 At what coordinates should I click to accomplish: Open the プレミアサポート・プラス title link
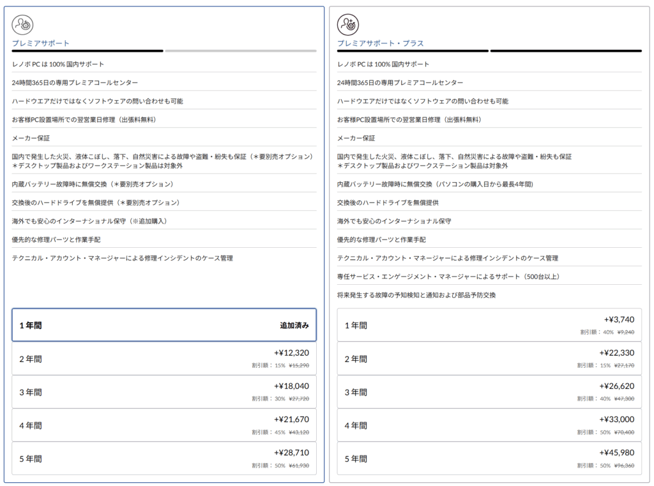381,43
